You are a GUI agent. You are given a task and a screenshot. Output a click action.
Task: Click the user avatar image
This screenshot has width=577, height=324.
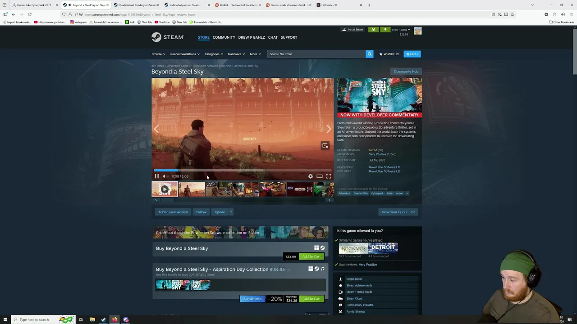418,31
